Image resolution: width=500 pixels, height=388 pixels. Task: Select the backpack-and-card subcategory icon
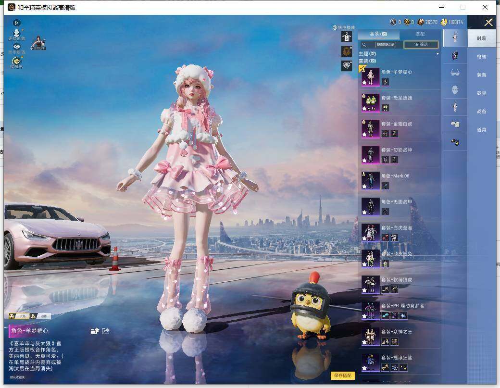point(455,124)
